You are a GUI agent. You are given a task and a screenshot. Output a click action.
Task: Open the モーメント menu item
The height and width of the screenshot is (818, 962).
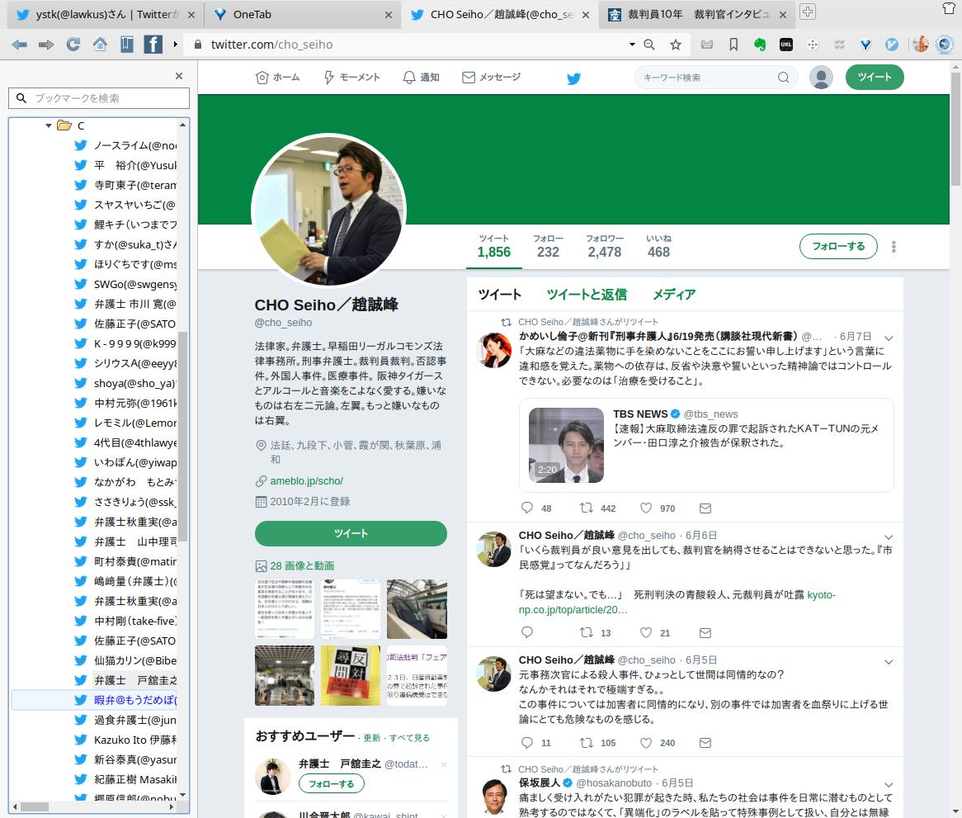[x=351, y=78]
